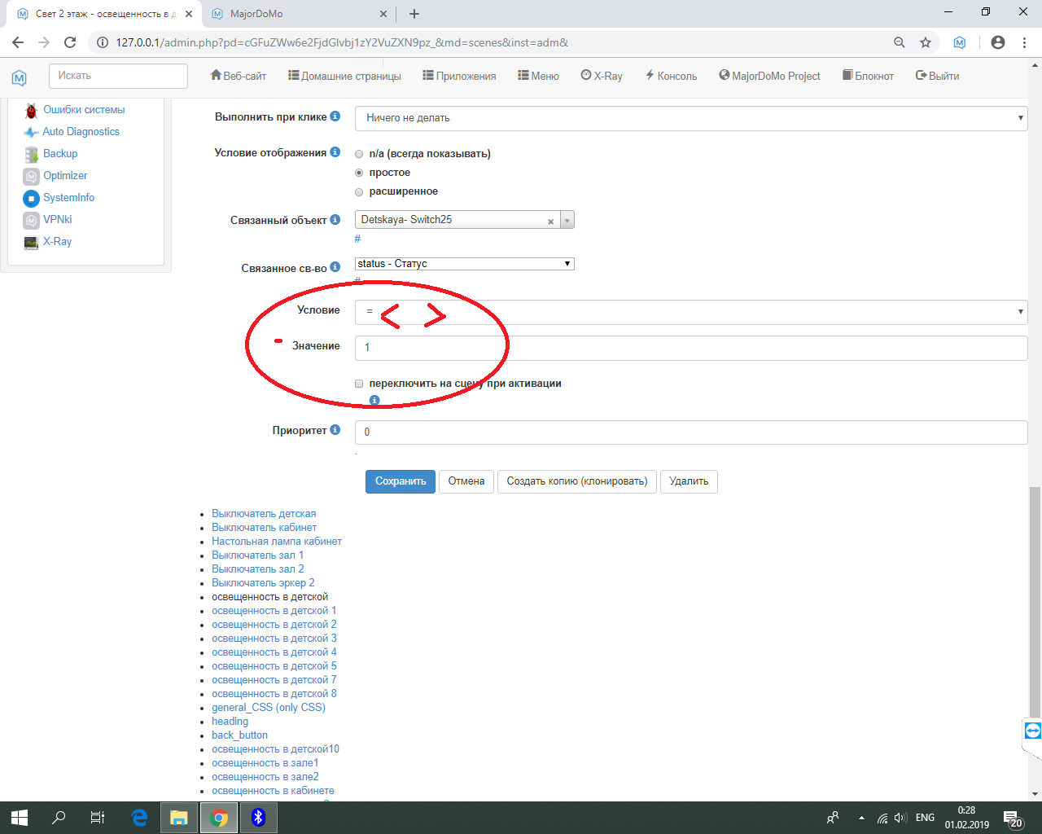Open MajorDoMo Project link in navbar

pos(770,76)
